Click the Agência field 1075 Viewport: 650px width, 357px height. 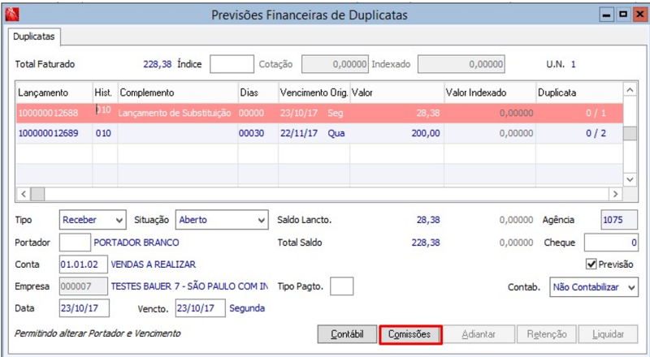coord(619,220)
